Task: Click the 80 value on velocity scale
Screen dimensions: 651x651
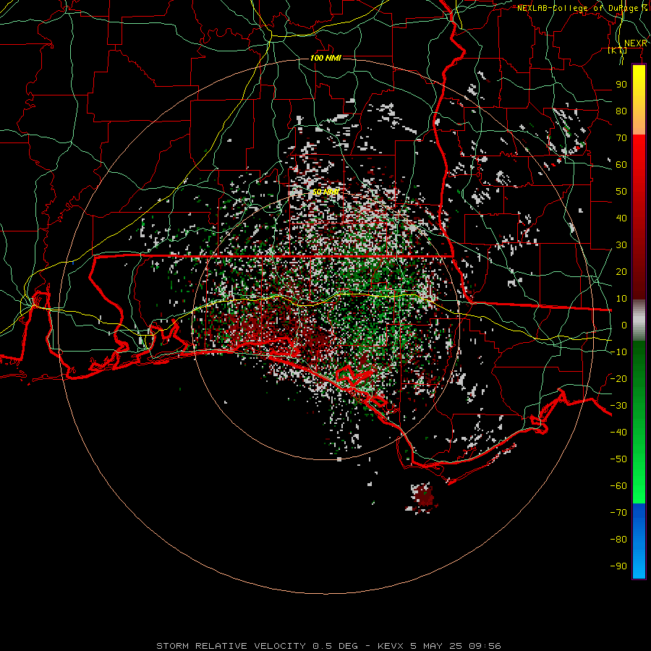Action: coord(621,111)
